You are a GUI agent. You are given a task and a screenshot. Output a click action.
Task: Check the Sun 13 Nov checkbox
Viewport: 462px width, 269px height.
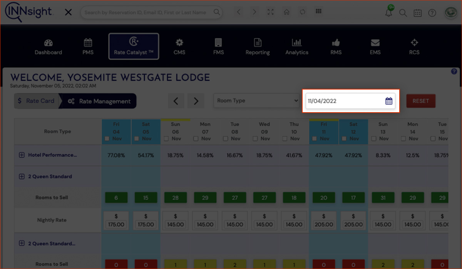pyautogui.click(x=374, y=139)
